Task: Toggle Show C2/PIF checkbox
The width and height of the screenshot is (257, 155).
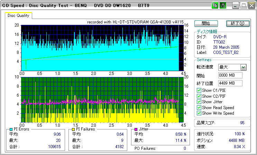Action: (x=199, y=96)
